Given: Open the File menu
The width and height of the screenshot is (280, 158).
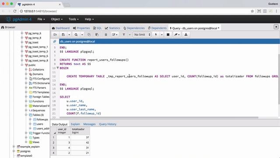Looking at the screenshot, I should point(41,19).
